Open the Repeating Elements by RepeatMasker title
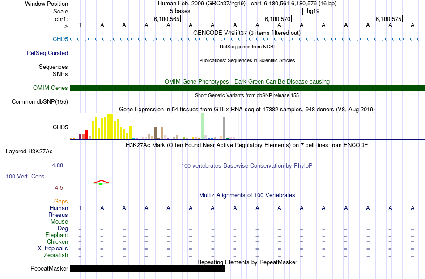The image size is (425, 279). (x=247, y=262)
